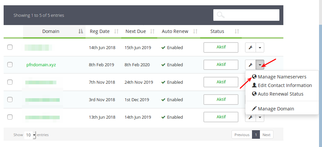
Task: Click the 8th Feb 2019 cell
Action: (101, 65)
